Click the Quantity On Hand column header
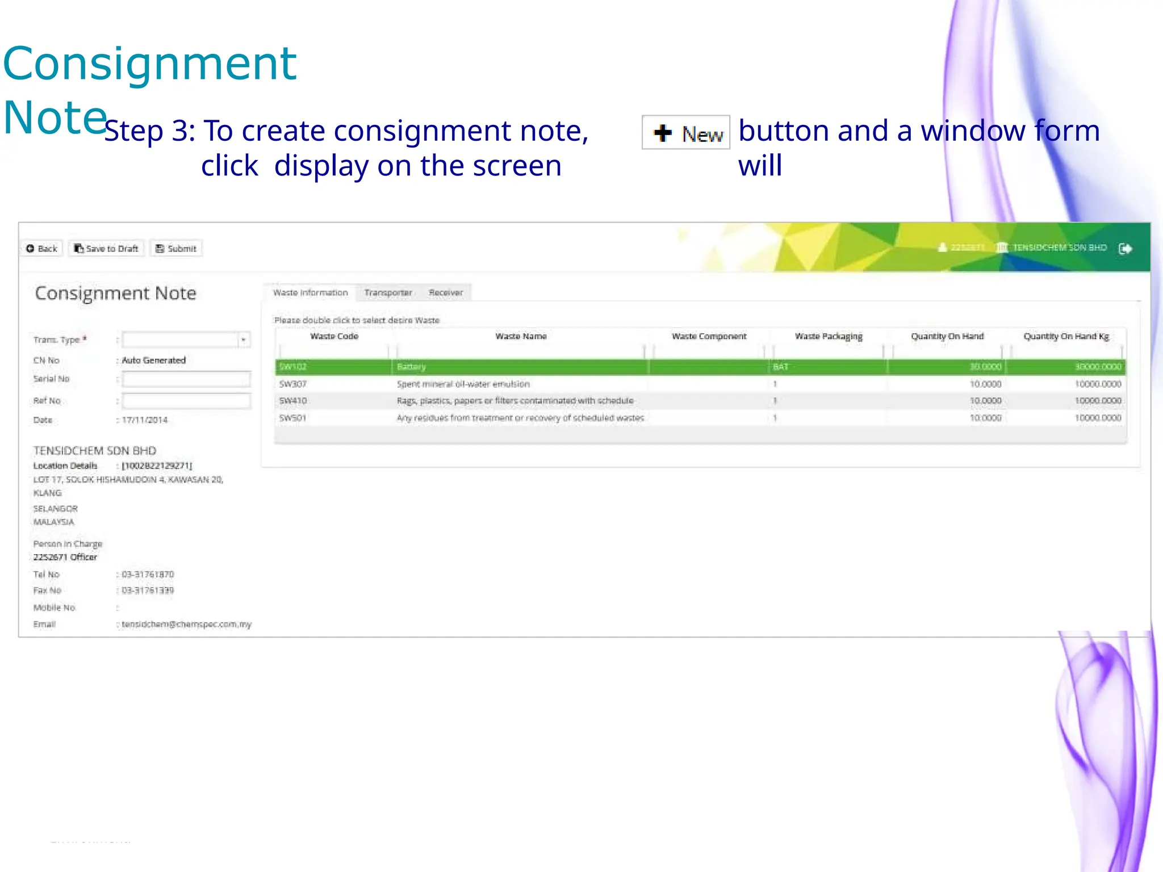Image resolution: width=1163 pixels, height=872 pixels. click(x=947, y=336)
